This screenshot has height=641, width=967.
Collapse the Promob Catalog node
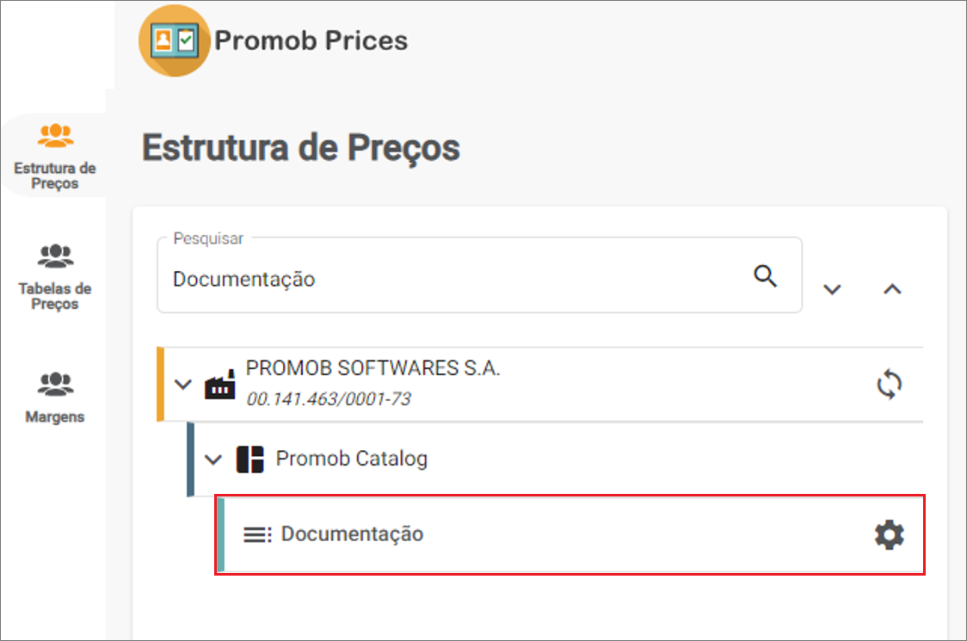click(x=212, y=459)
